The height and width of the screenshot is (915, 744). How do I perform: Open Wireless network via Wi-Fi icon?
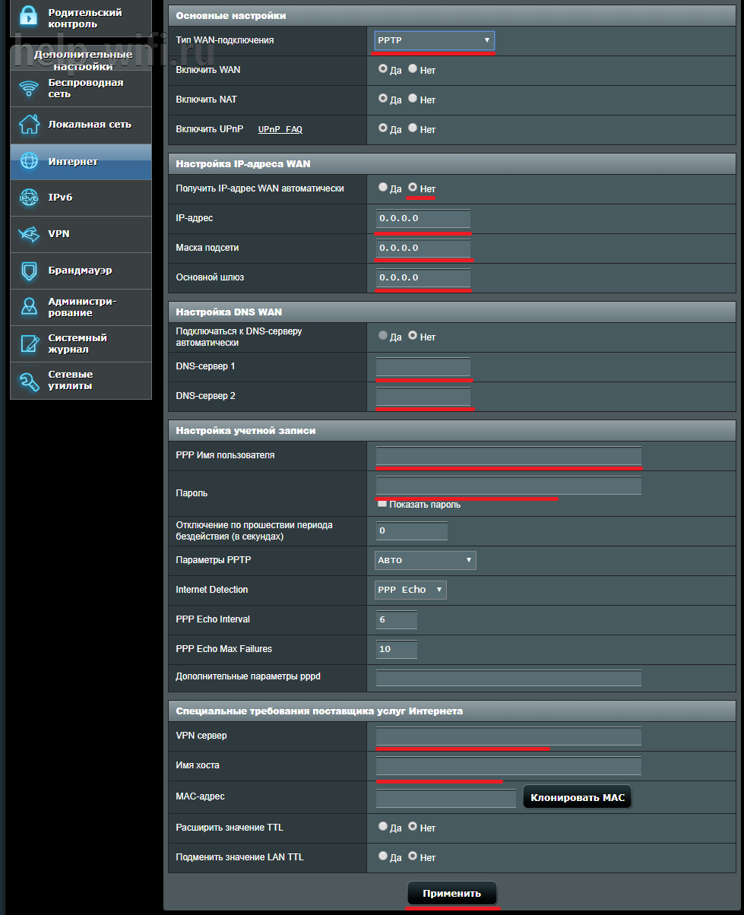(x=29, y=88)
